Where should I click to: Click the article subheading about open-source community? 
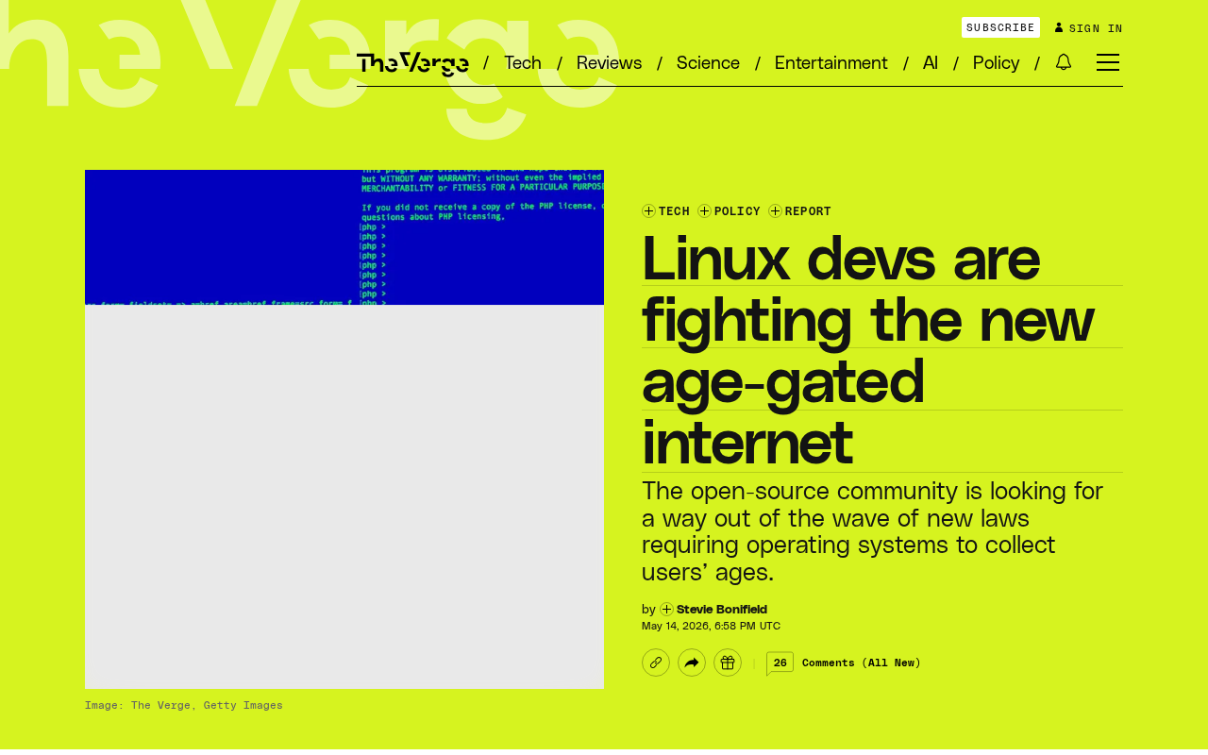click(x=873, y=531)
